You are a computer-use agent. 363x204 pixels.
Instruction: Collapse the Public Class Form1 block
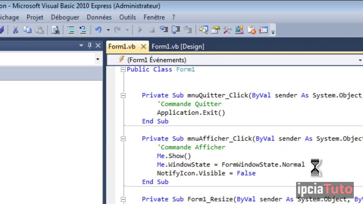[123, 70]
